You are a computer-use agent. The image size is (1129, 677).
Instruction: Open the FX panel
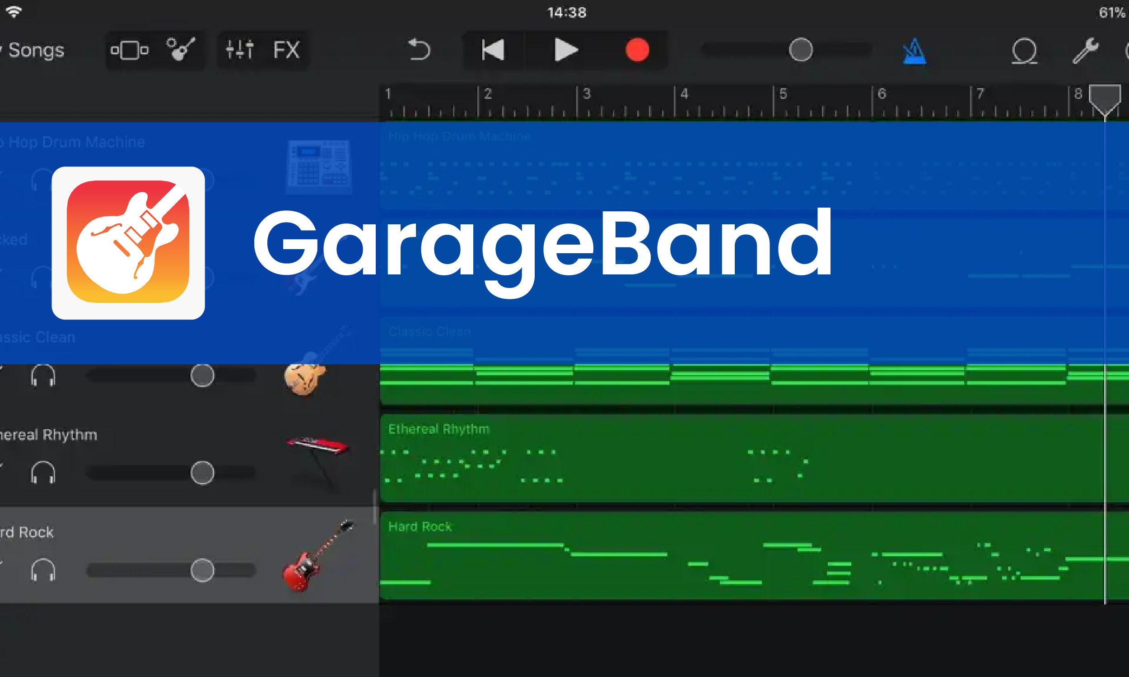coord(286,50)
